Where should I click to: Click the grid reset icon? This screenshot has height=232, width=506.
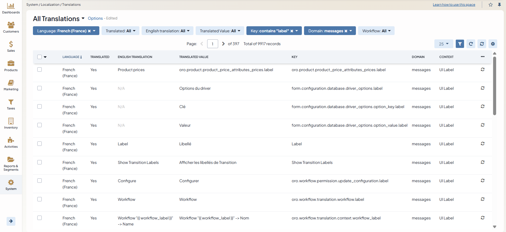click(482, 44)
